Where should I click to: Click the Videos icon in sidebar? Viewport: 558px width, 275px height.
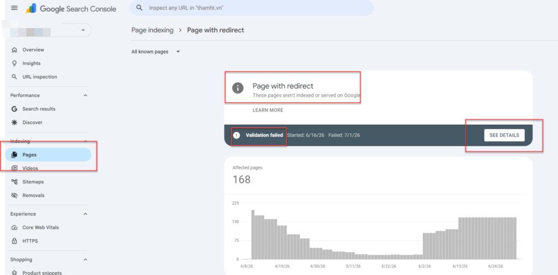coord(14,168)
